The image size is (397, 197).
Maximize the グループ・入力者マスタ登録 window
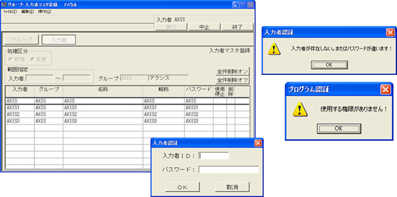click(x=243, y=5)
